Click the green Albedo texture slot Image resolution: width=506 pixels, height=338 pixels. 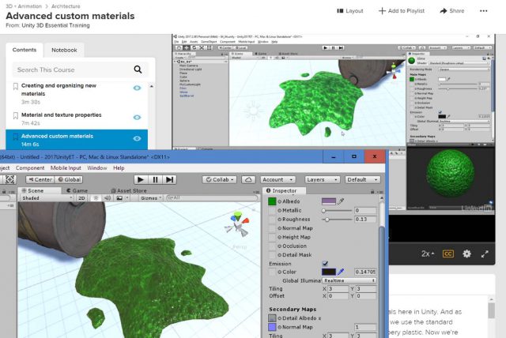(x=272, y=201)
